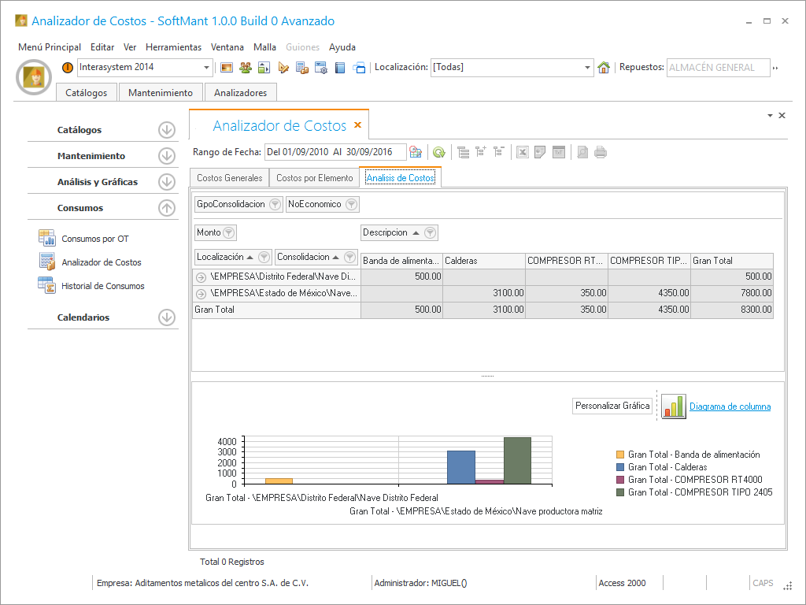The width and height of the screenshot is (806, 605).
Task: Open Consumos por OT from sidebar
Action: coord(94,239)
